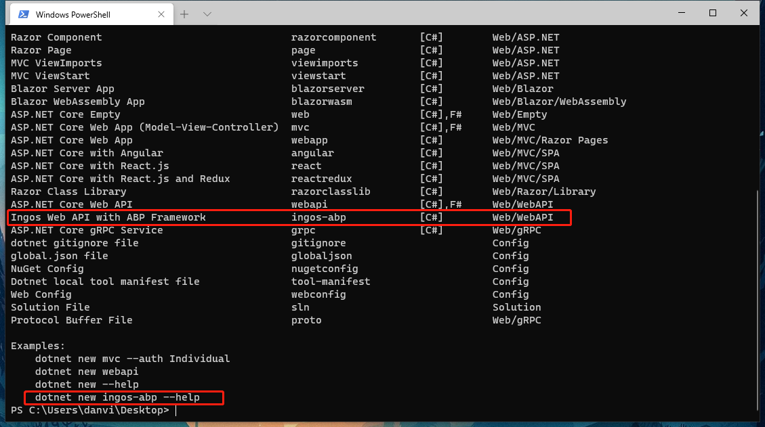The width and height of the screenshot is (765, 427).
Task: Click 'sln' short name
Action: (x=301, y=307)
